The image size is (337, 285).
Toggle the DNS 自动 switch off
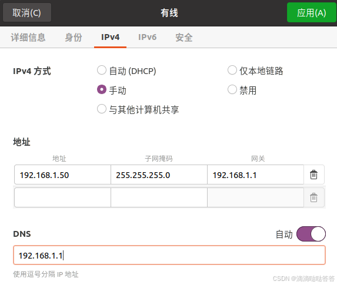point(311,234)
